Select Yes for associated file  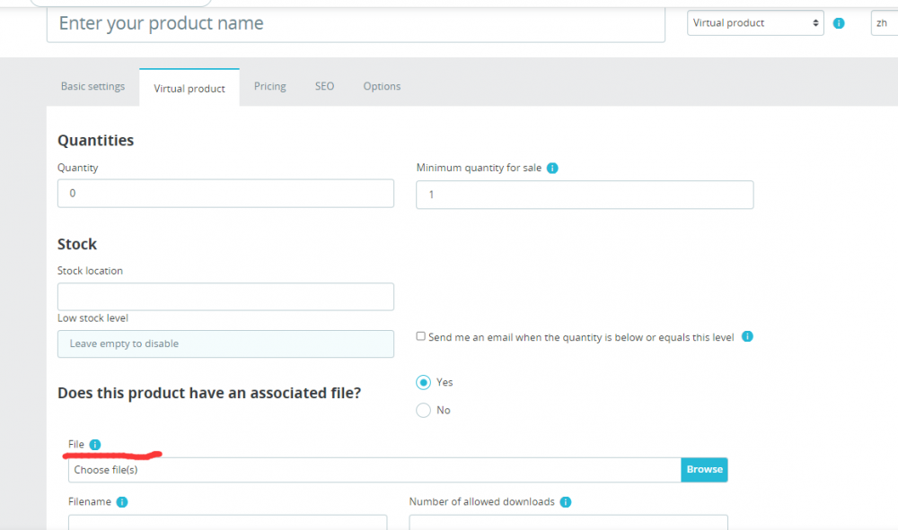coord(424,382)
